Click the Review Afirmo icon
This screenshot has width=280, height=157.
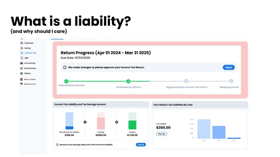pos(21,84)
